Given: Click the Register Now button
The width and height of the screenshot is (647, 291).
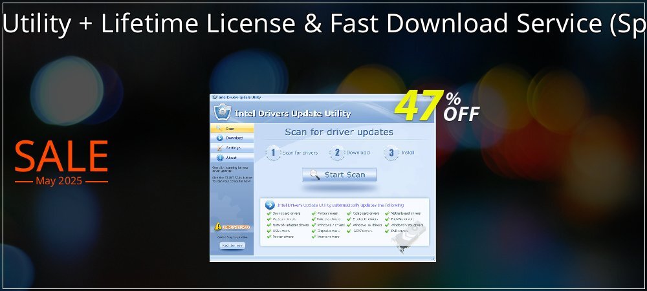Looking at the screenshot, I should (232, 245).
